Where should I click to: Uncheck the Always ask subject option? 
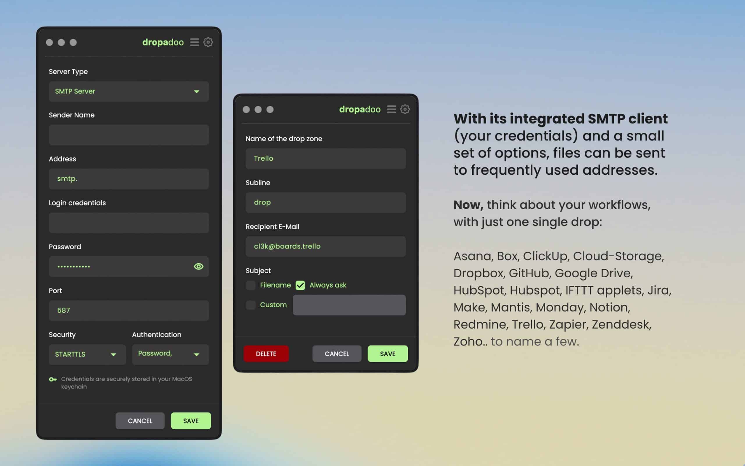point(300,285)
